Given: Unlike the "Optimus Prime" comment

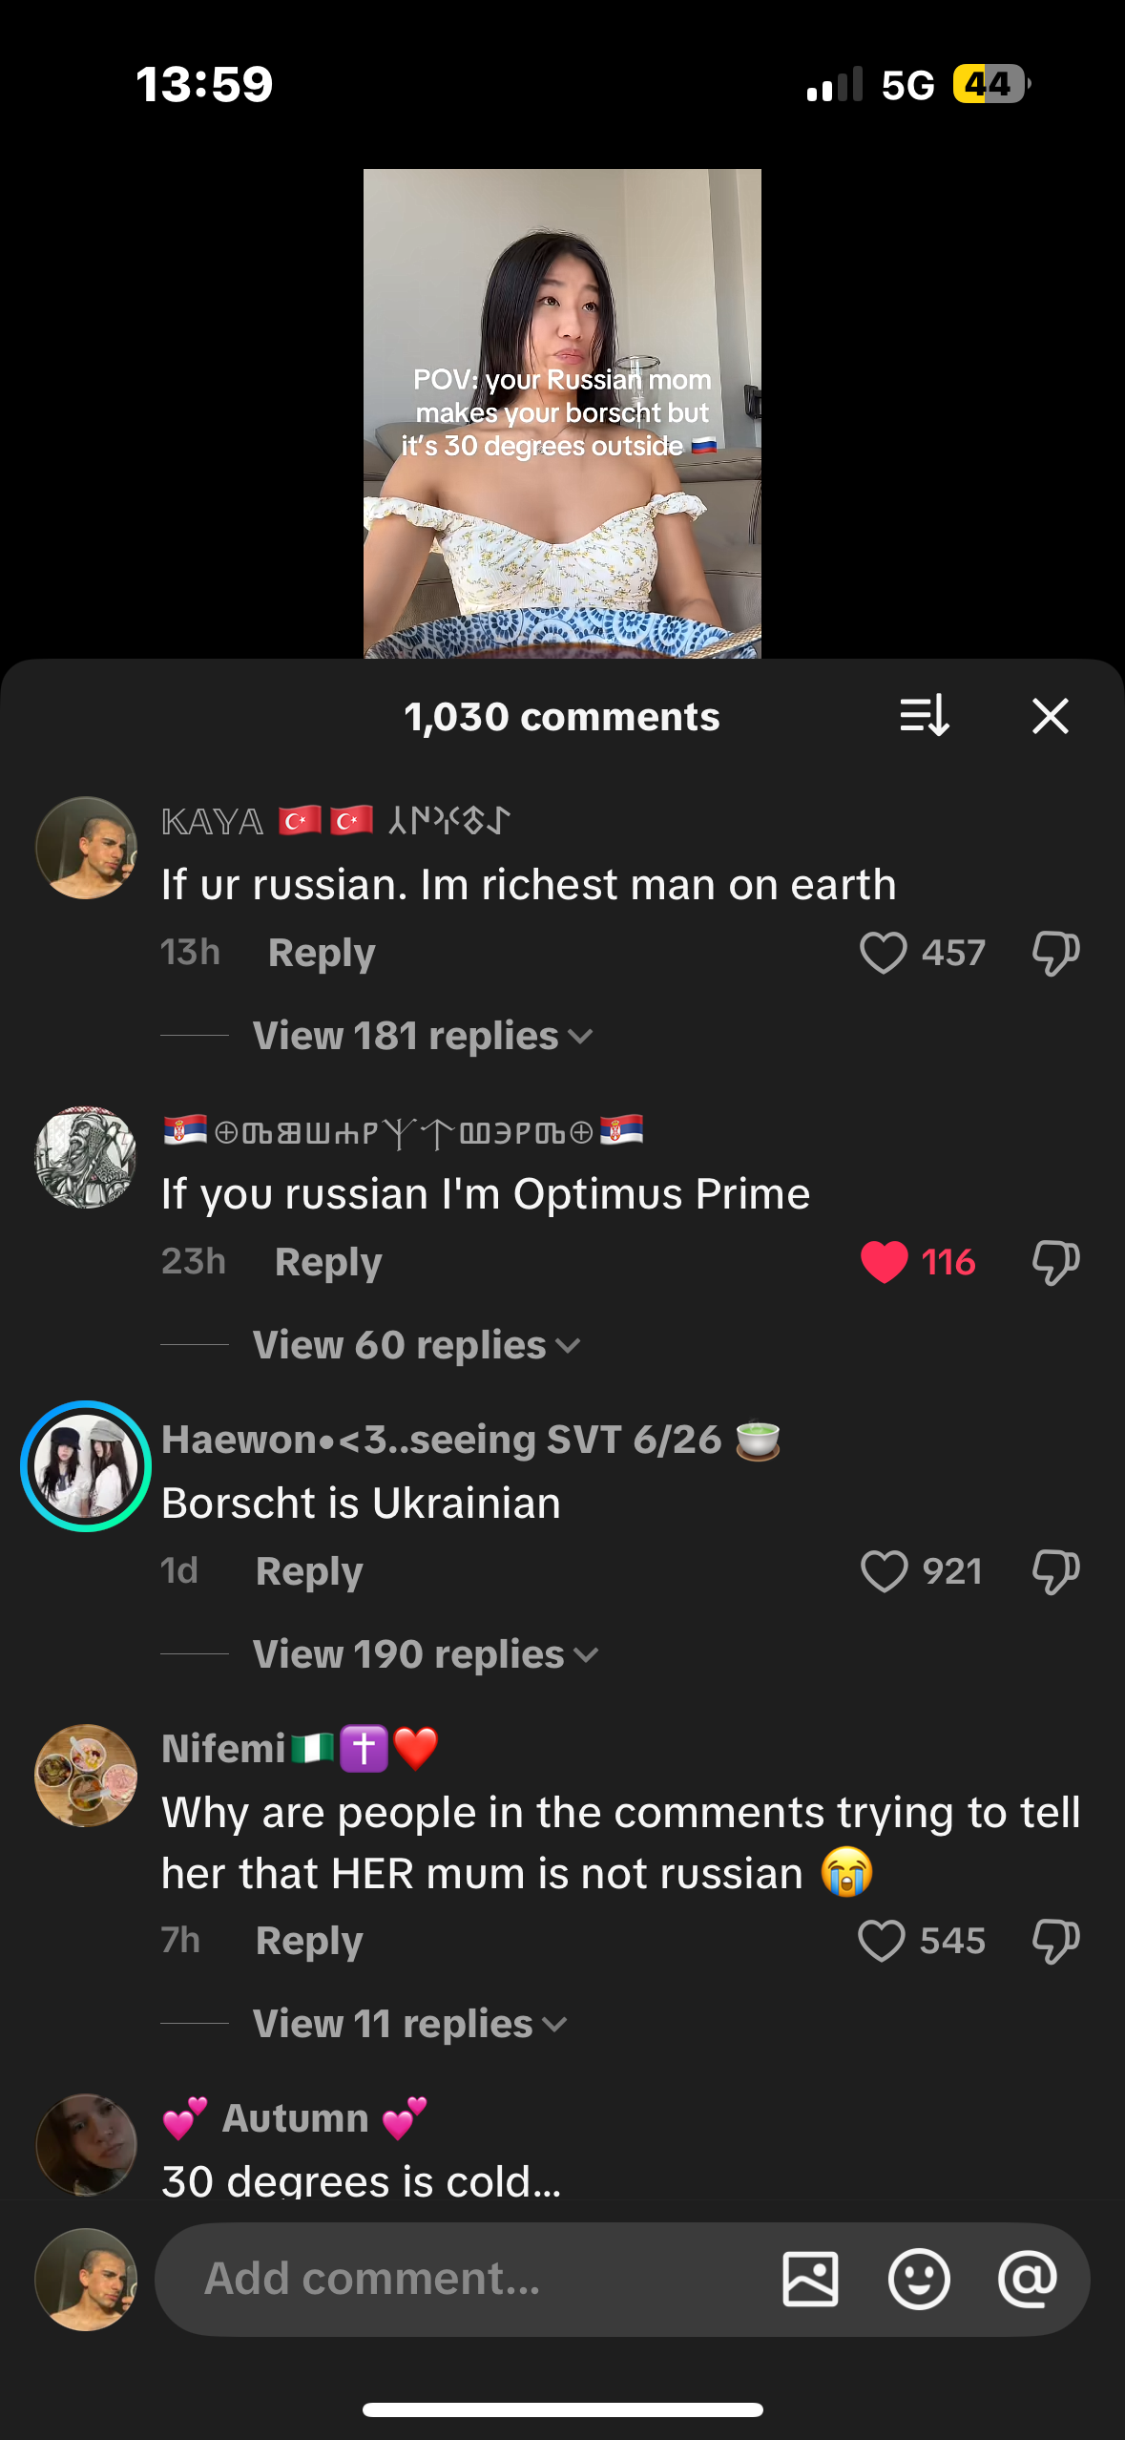Looking at the screenshot, I should pyautogui.click(x=884, y=1262).
